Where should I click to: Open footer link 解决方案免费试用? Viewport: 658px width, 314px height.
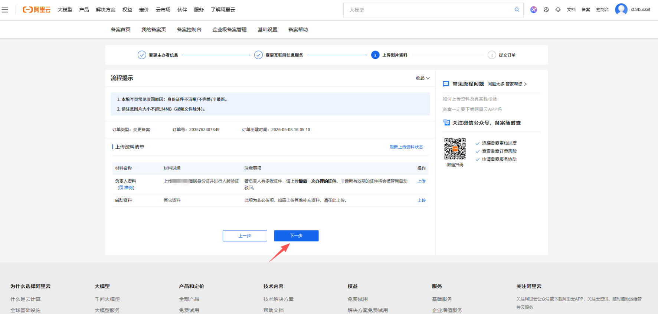click(x=368, y=310)
